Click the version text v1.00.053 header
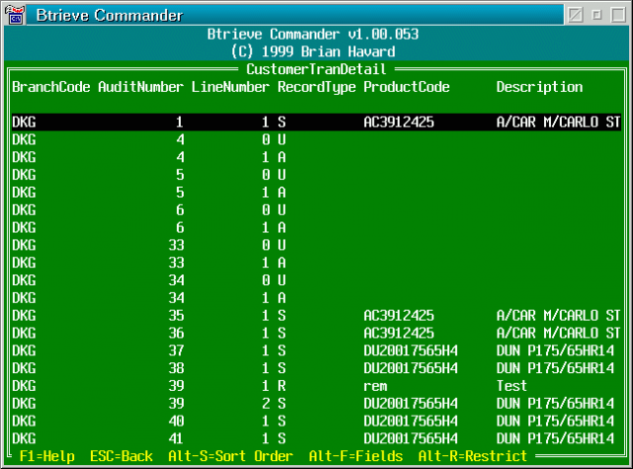The width and height of the screenshot is (633, 469). click(383, 34)
